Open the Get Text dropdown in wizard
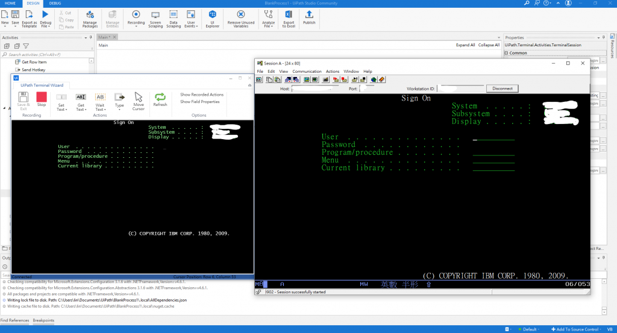 [x=86, y=110]
